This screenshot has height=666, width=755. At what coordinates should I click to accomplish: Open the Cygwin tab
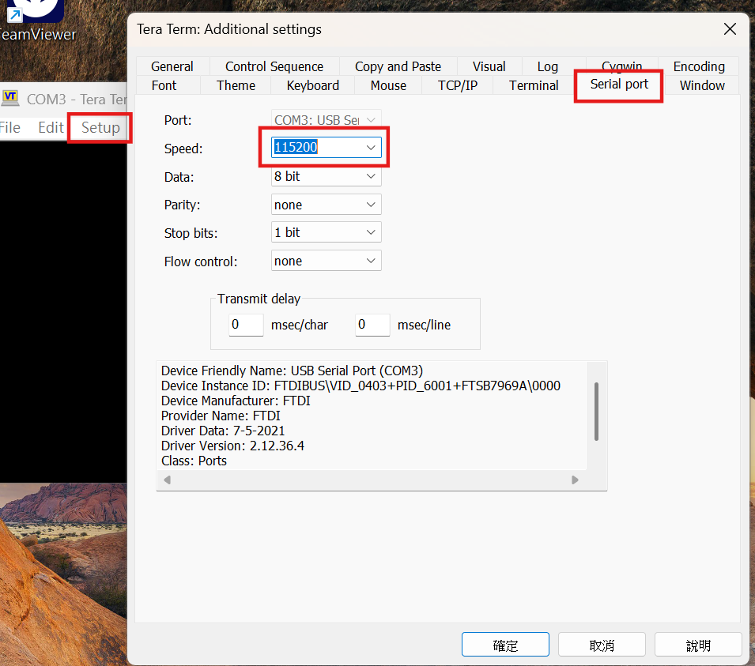(x=622, y=64)
